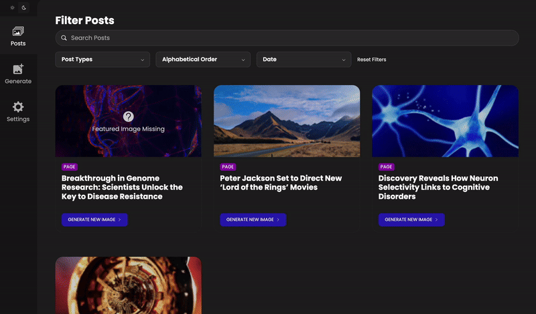
Task: Open the Generate sidebar section
Action: coord(18,74)
